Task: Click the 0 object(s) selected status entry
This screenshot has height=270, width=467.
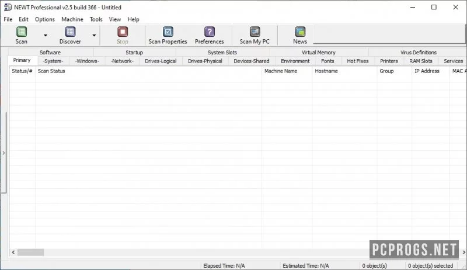Action: click(431, 266)
